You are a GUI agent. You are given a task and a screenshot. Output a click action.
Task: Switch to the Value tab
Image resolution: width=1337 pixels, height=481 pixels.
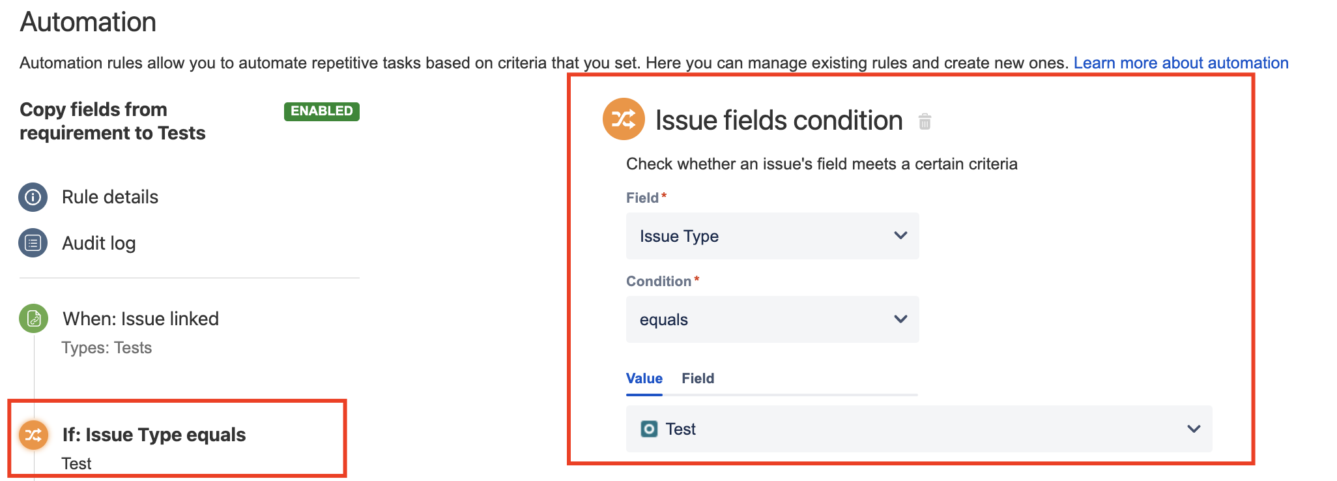coord(644,379)
